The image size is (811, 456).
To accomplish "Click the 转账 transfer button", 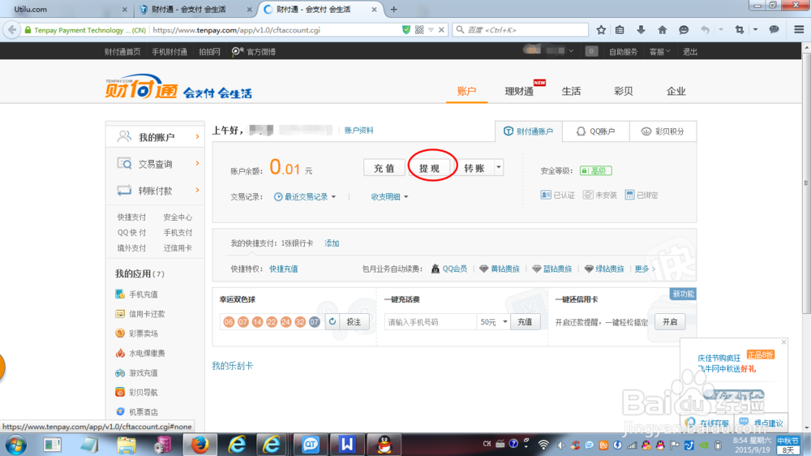I will click(x=474, y=168).
